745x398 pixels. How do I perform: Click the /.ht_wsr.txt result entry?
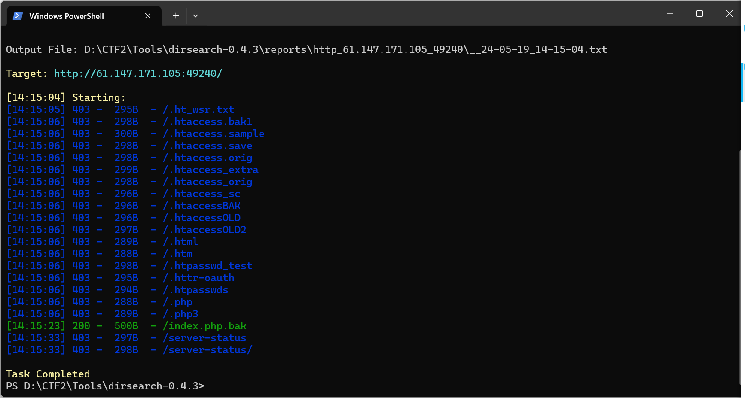(x=198, y=109)
